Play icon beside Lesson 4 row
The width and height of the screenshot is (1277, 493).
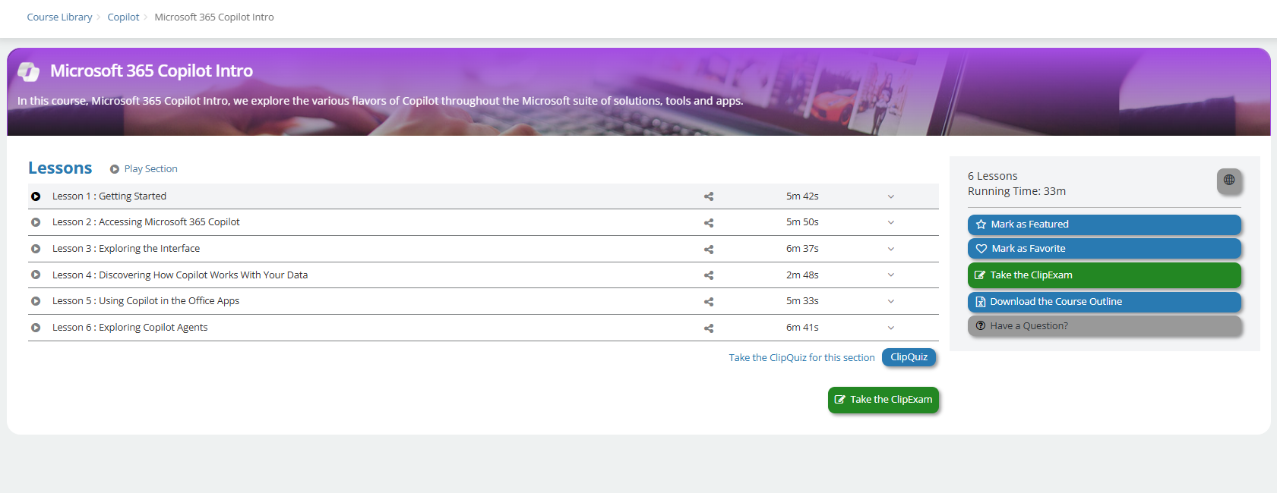click(36, 275)
